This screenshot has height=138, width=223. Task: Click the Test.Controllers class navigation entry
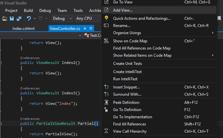tap(93, 35)
